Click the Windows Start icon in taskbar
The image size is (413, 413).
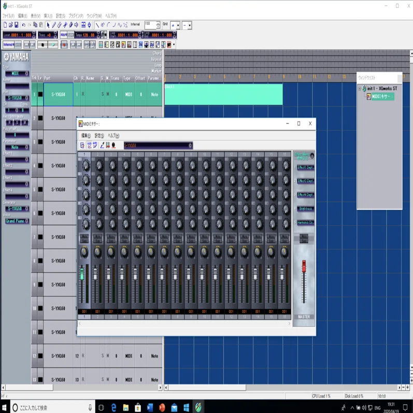4,408
